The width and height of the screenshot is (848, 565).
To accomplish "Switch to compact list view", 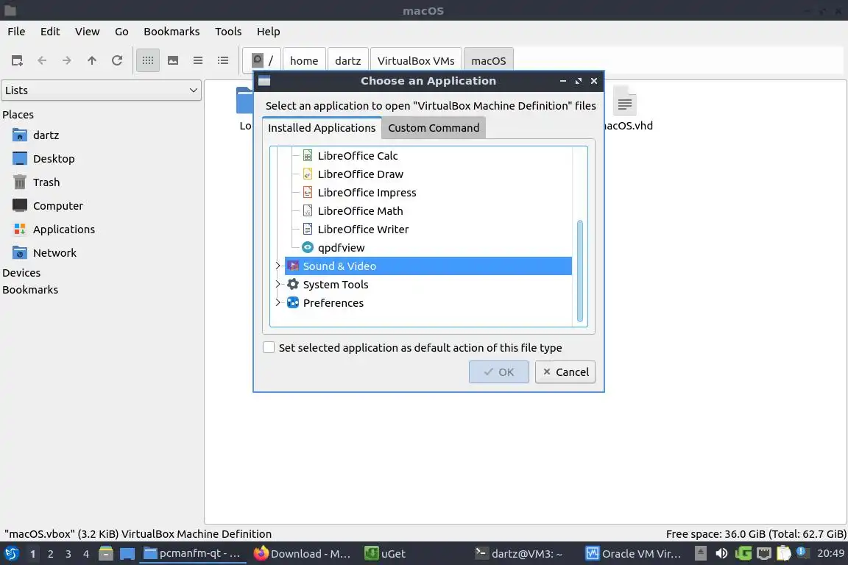I will pos(198,60).
